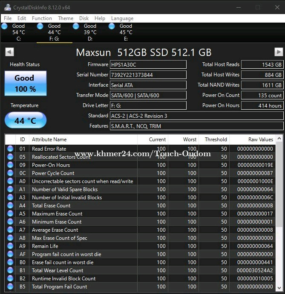Click the Serial Number field
The image size is (285, 294).
pyautogui.click(x=148, y=75)
